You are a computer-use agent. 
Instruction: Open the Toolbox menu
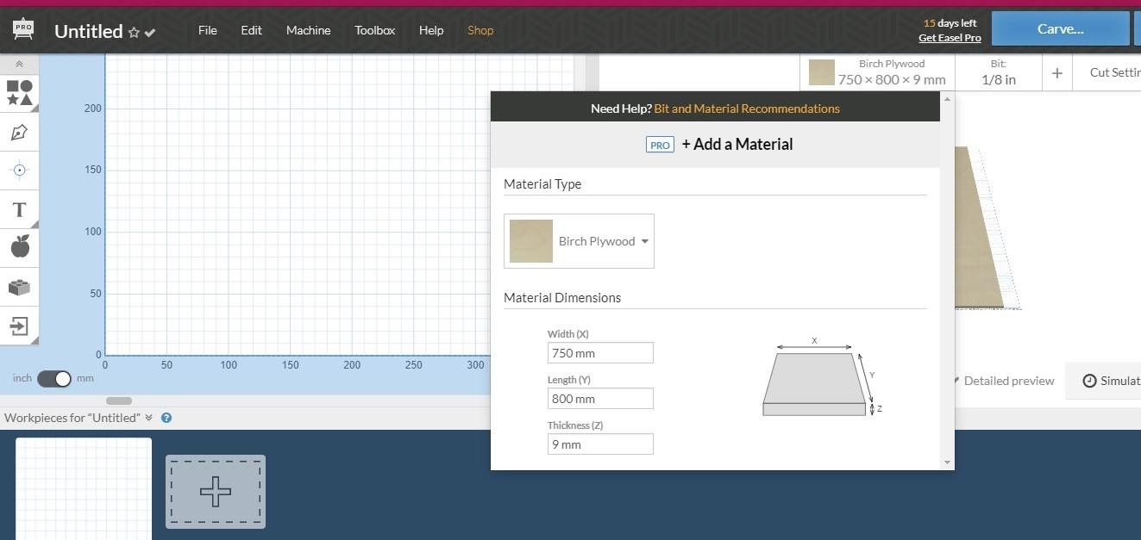pos(374,30)
